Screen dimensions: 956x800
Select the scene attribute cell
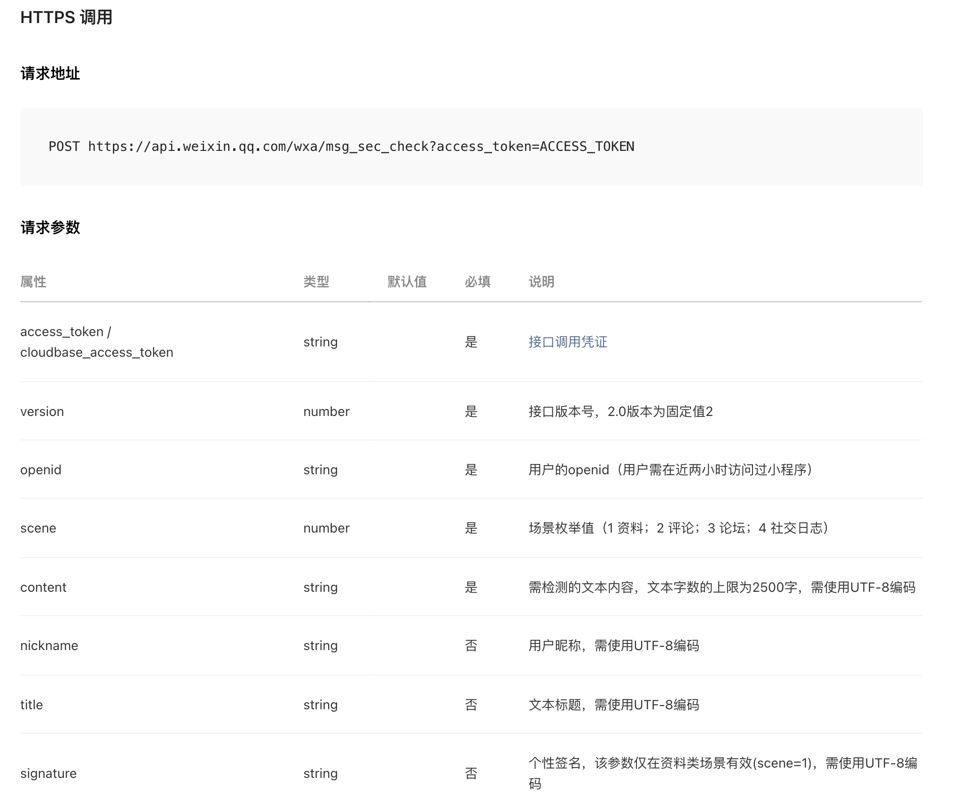point(38,528)
